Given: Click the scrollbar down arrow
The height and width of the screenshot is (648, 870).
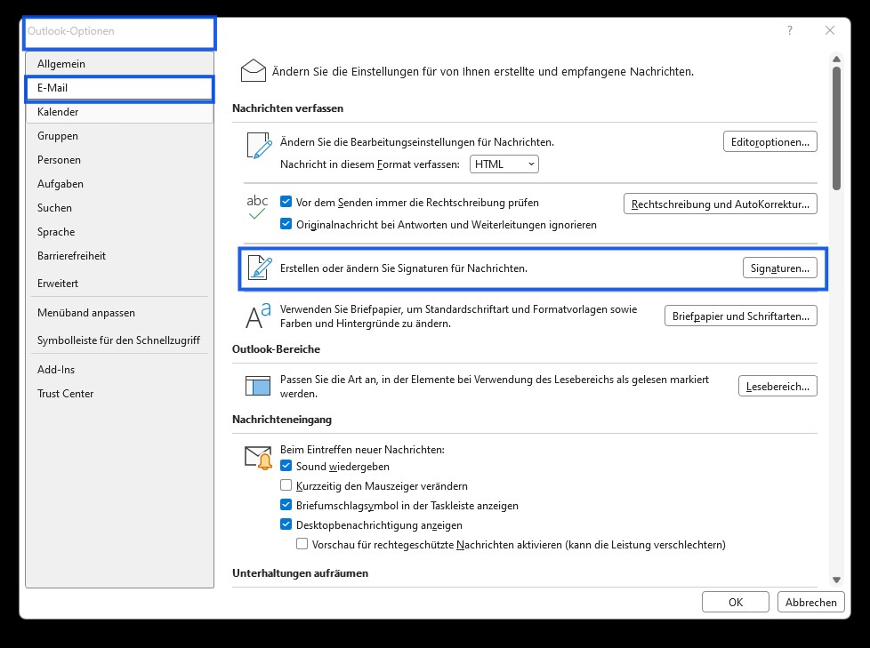Looking at the screenshot, I should (x=836, y=580).
